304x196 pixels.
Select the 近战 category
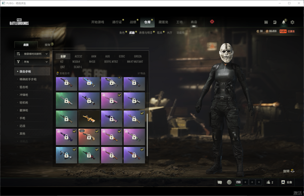[x=32, y=126]
